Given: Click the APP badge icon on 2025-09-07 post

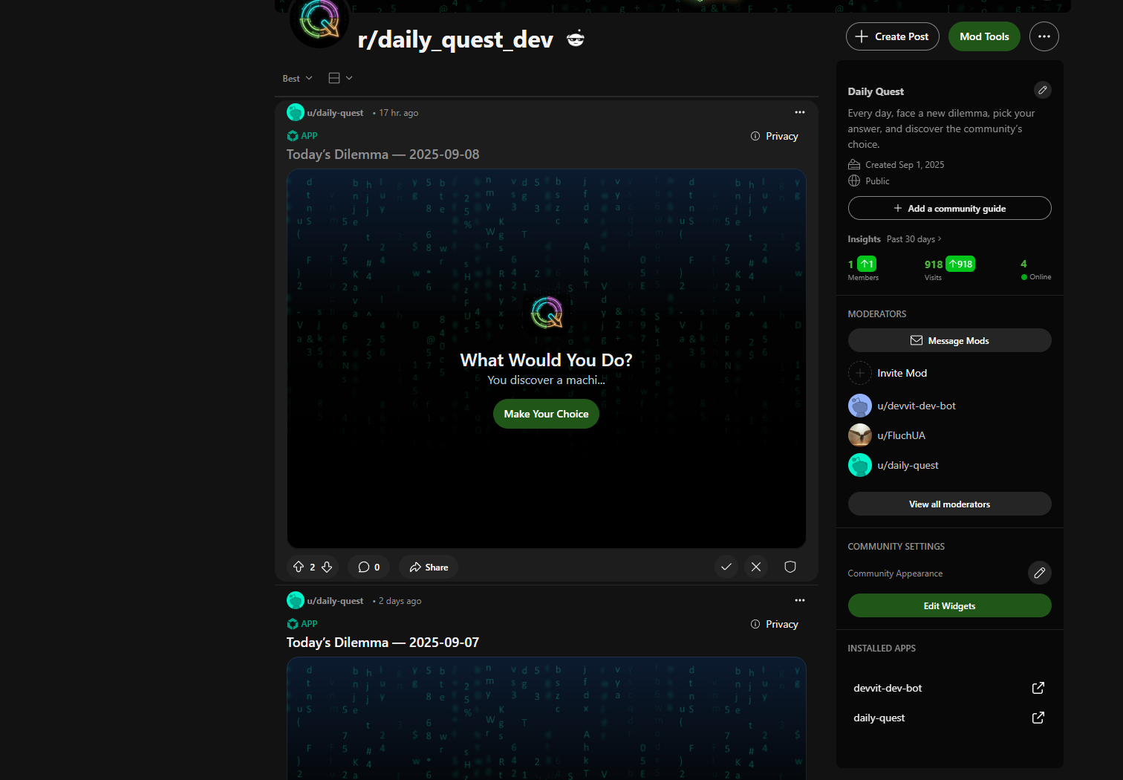Looking at the screenshot, I should coord(293,624).
